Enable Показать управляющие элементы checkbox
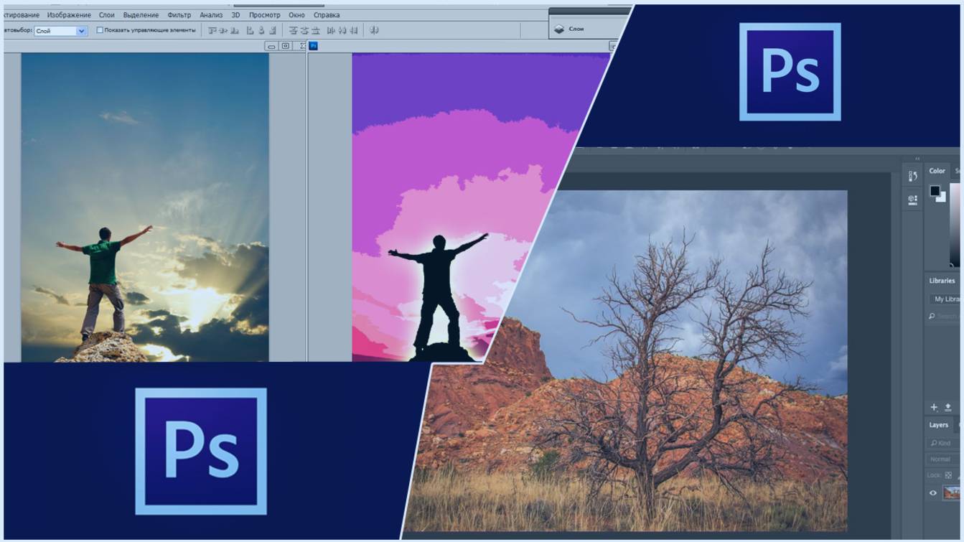The width and height of the screenshot is (964, 542). pos(100,30)
